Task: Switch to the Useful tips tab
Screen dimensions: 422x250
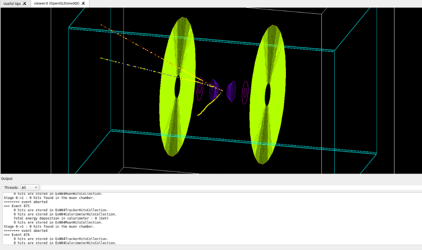Action: (x=12, y=3)
